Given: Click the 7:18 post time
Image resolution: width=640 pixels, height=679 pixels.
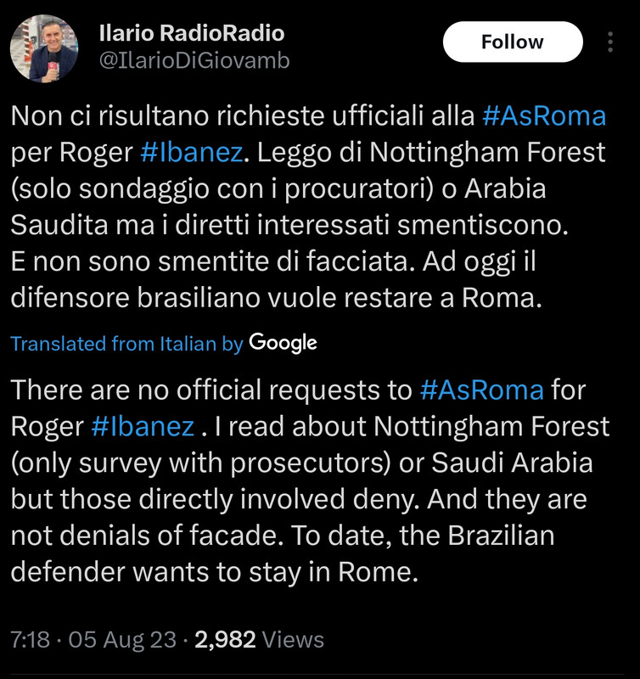Looking at the screenshot, I should [30, 640].
